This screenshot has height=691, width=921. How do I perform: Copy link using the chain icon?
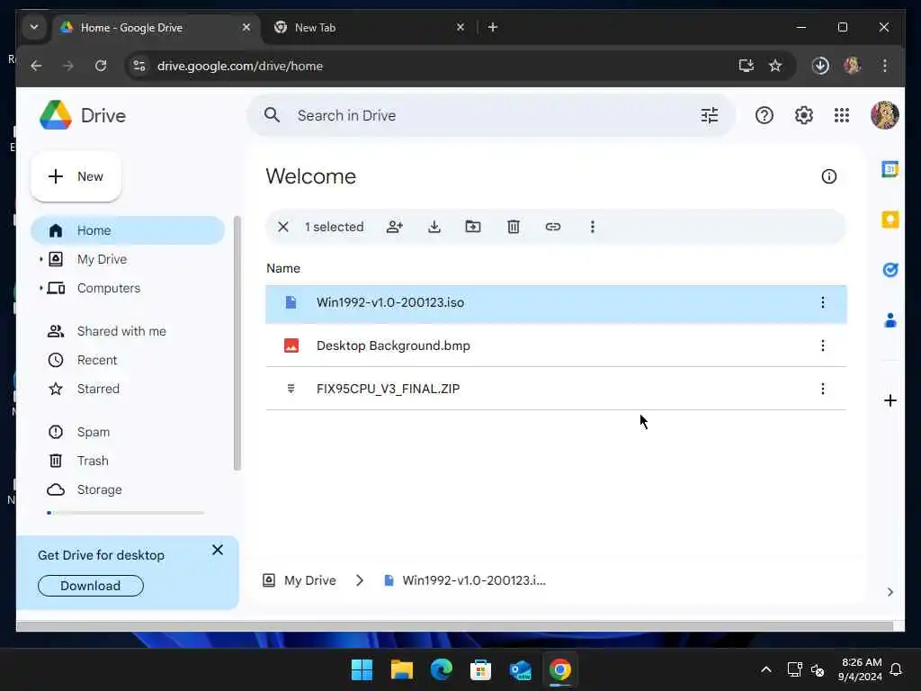(x=553, y=227)
